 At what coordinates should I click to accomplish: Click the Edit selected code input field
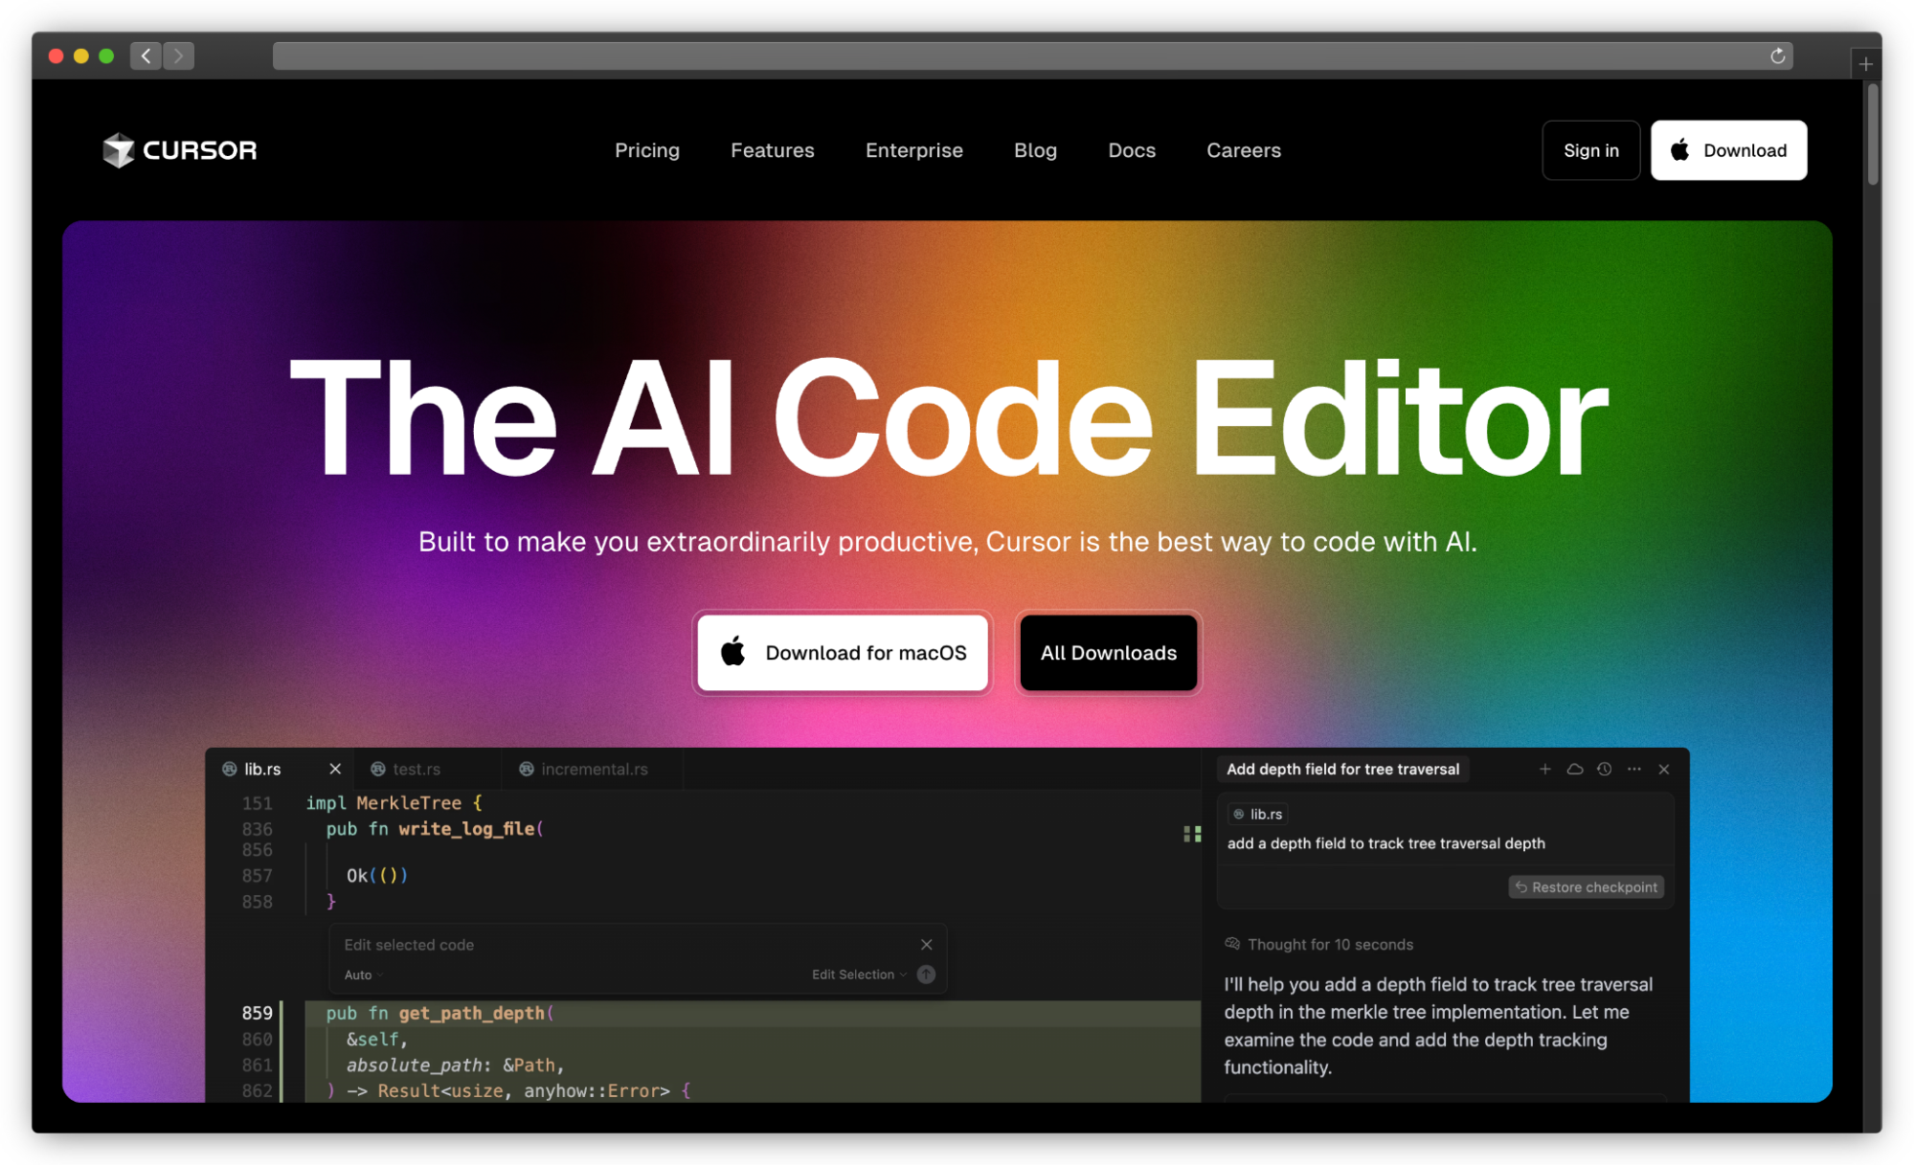(x=613, y=944)
